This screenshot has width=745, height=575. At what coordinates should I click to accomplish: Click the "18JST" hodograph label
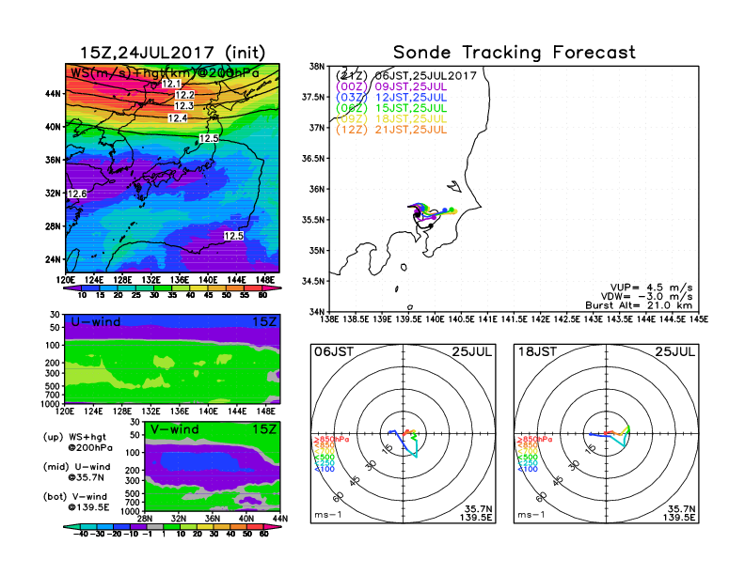pyautogui.click(x=537, y=351)
